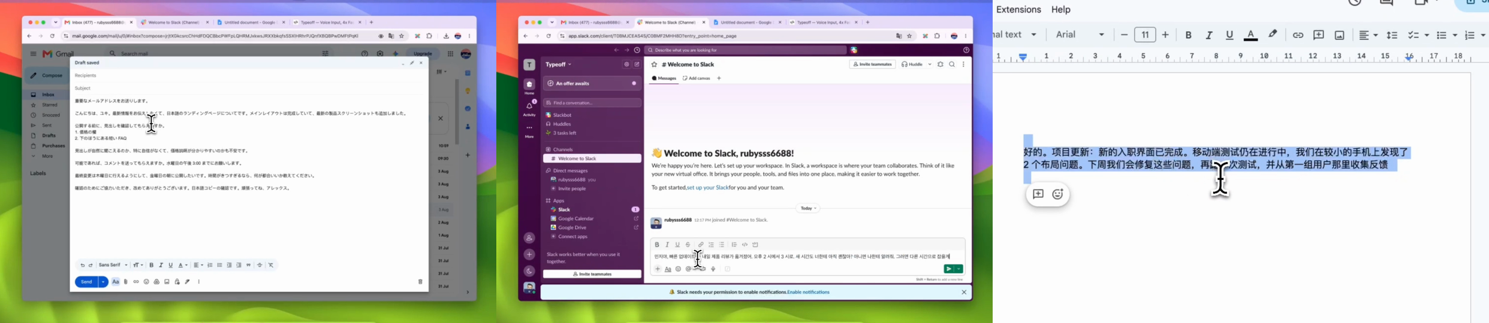The image size is (1489, 323).
Task: Attach files icon in Gmail compose
Action: click(x=126, y=282)
